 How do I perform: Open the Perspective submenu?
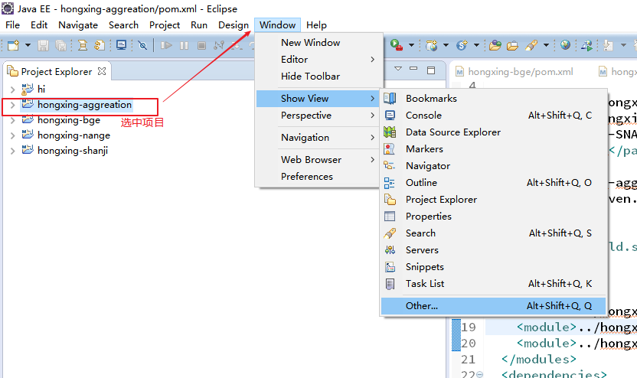coord(319,116)
